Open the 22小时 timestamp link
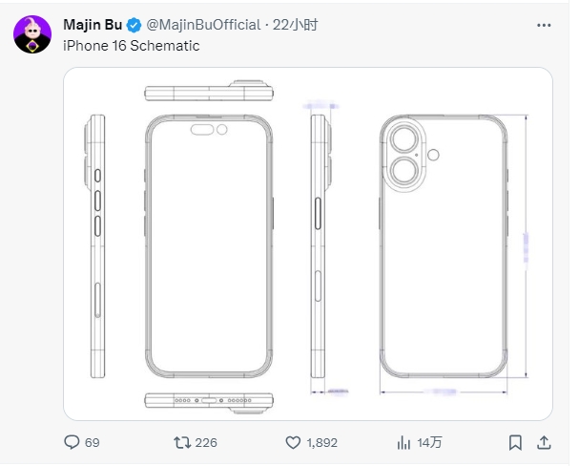579x466 pixels. coord(295,25)
